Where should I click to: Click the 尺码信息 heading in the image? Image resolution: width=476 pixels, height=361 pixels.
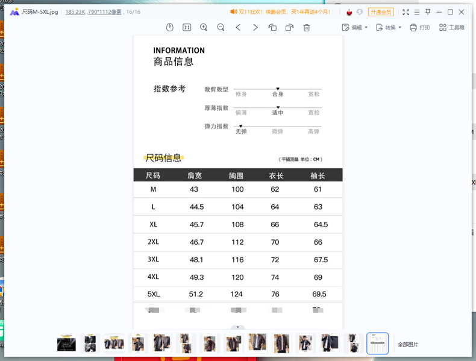[163, 158]
